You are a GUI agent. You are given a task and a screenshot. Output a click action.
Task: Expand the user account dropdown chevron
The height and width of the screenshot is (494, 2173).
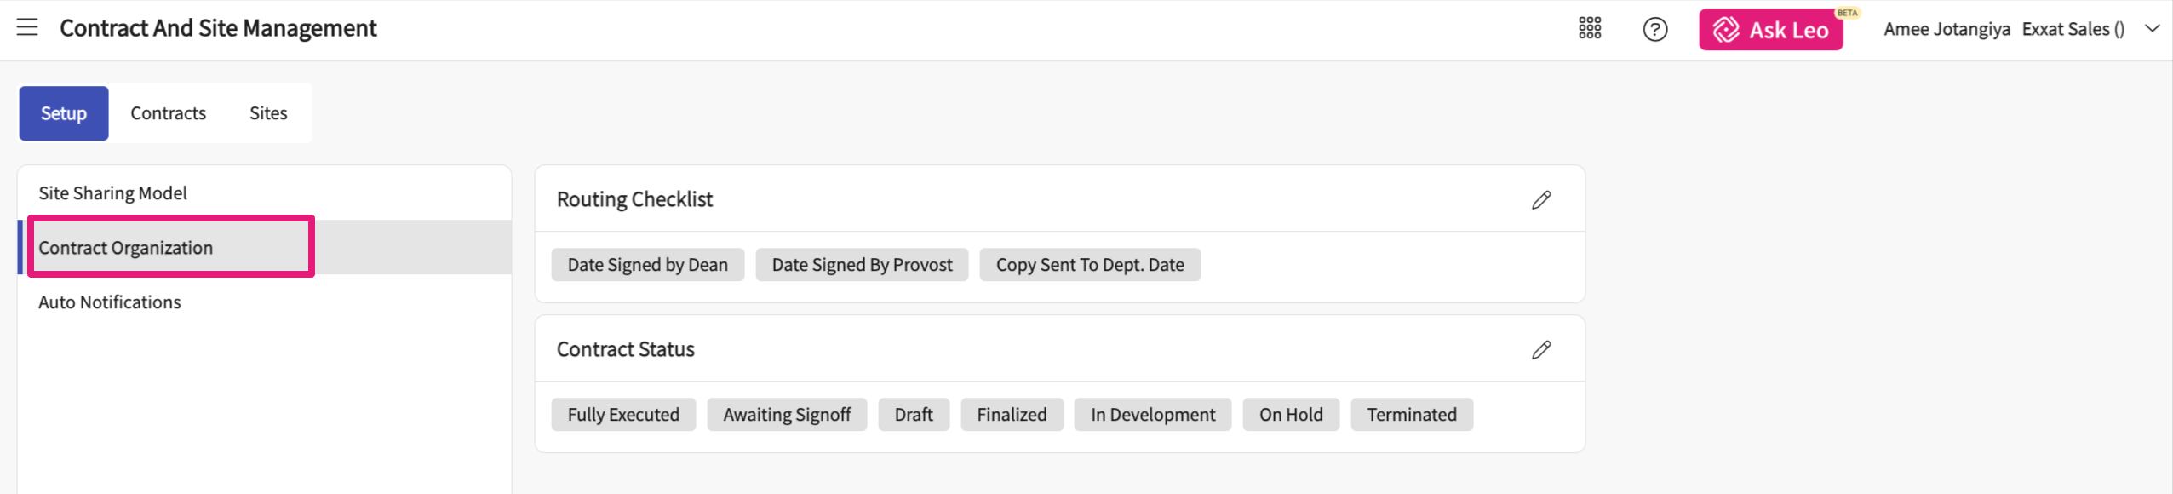2153,29
